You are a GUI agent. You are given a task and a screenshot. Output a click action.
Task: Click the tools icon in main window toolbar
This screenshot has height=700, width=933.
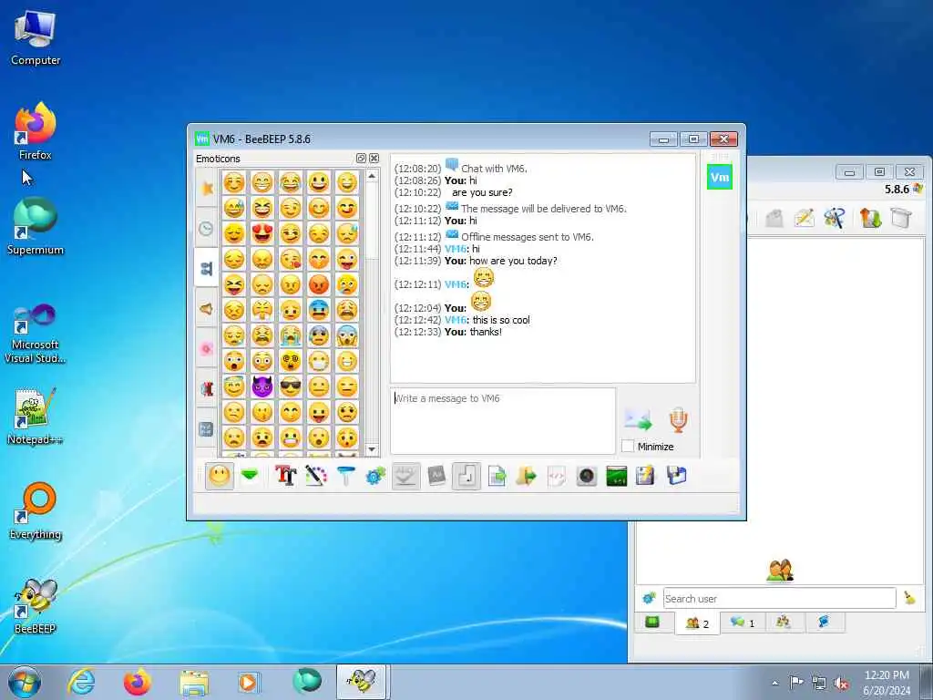[835, 218]
